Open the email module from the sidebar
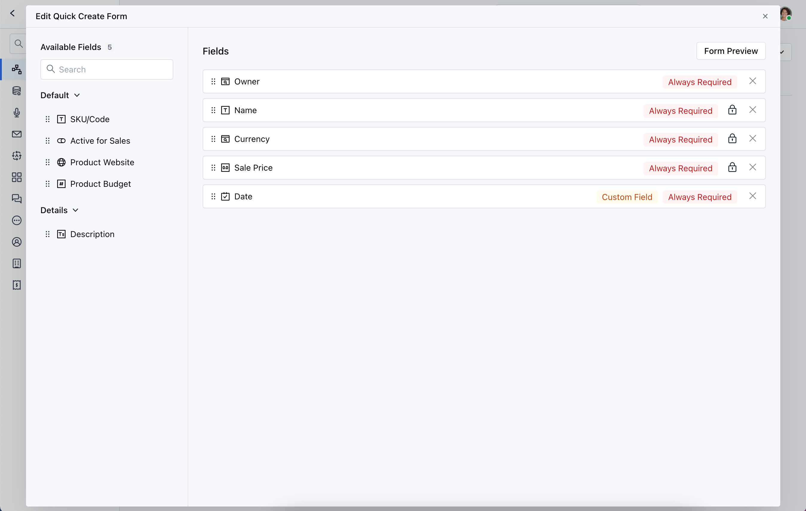 17,134
